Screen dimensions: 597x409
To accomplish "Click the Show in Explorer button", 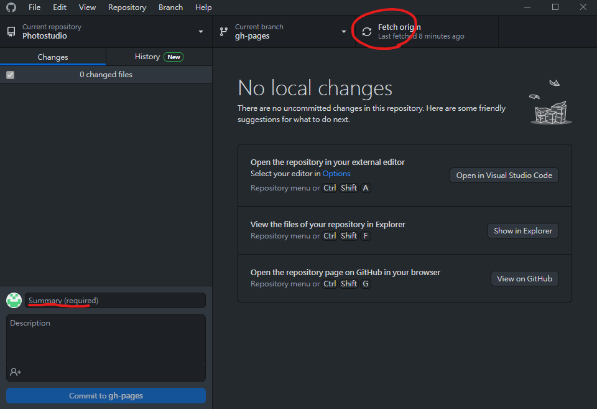I will coord(523,230).
